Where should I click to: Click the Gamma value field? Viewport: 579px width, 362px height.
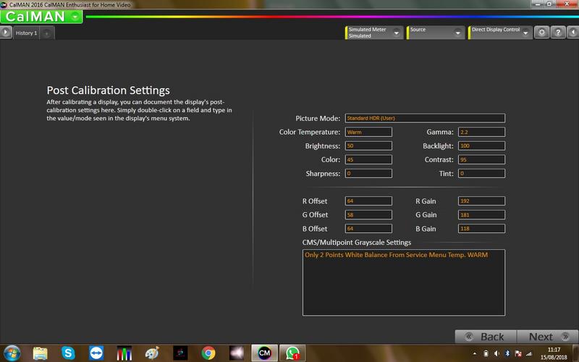pos(481,132)
